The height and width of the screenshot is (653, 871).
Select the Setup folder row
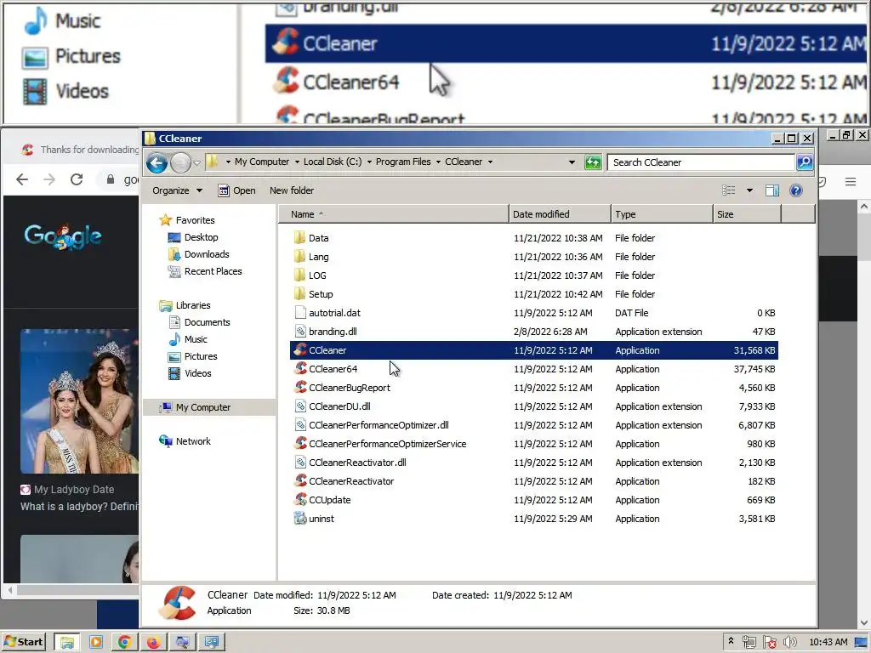534,294
